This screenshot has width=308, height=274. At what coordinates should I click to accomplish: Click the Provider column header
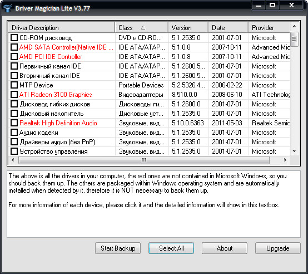pyautogui.click(x=269, y=27)
